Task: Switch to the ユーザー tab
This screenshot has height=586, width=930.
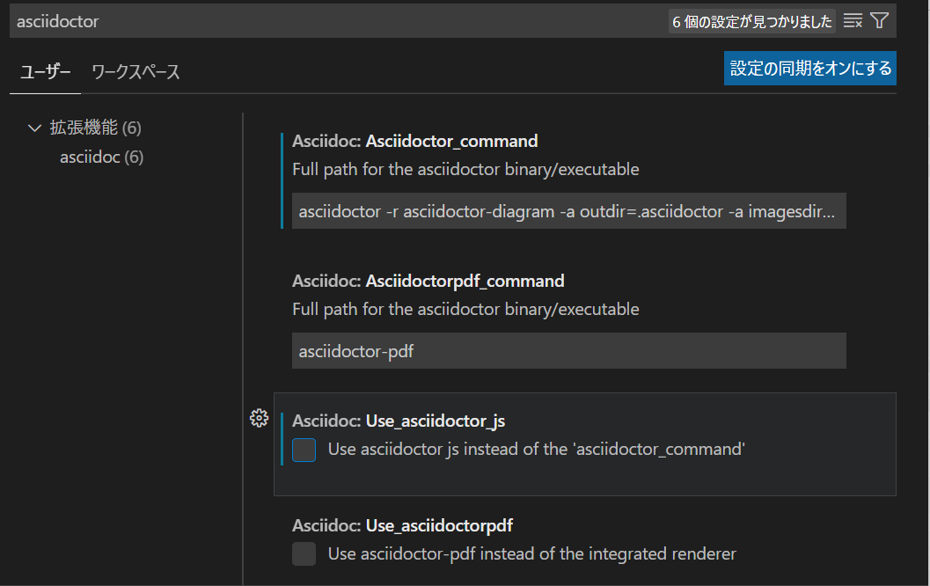Action: 46,72
